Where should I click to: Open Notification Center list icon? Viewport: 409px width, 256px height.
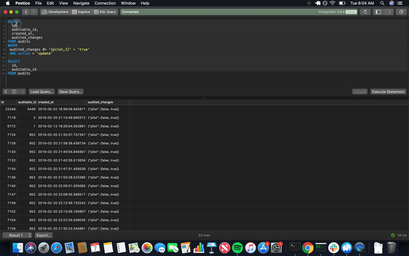click(x=400, y=3)
